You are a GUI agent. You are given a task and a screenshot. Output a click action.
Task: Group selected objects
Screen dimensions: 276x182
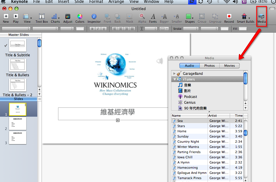[x=202, y=18]
